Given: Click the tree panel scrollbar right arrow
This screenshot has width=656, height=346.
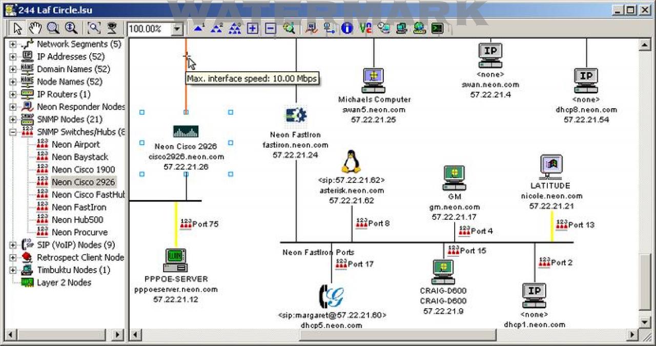Looking at the screenshot, I should [x=118, y=335].
